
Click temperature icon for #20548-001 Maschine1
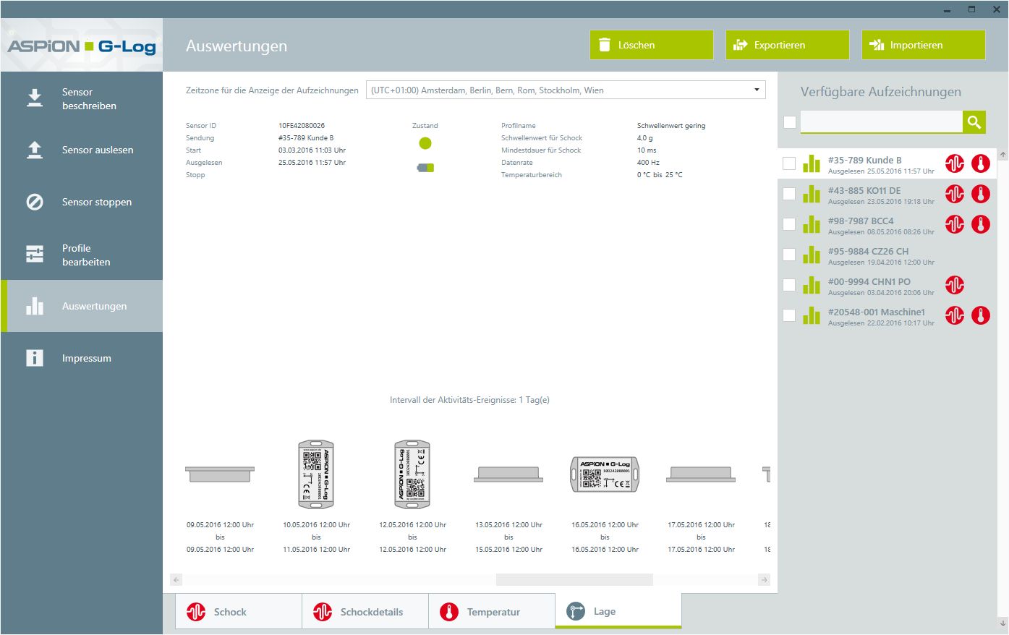(x=981, y=315)
